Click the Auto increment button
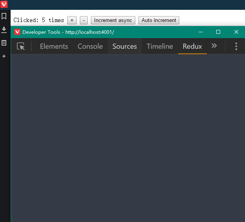Image resolution: width=245 pixels, height=222 pixels. (159, 20)
